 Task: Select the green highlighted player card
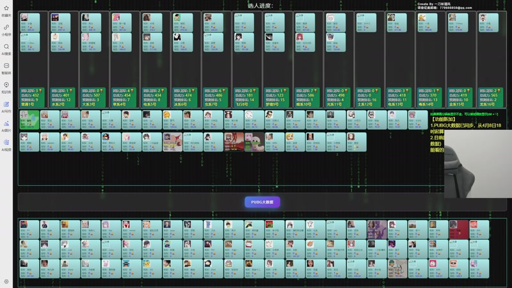(x=29, y=120)
